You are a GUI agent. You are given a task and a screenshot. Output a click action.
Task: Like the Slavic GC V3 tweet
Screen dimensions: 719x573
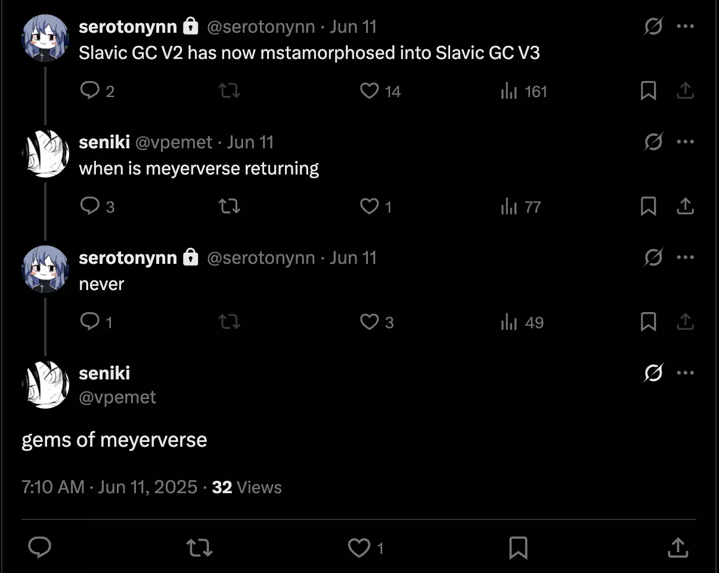[x=370, y=91]
